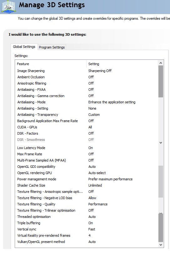This screenshot has height=253, width=170.
Task: Click the Setting column header
Action: pos(94,64)
